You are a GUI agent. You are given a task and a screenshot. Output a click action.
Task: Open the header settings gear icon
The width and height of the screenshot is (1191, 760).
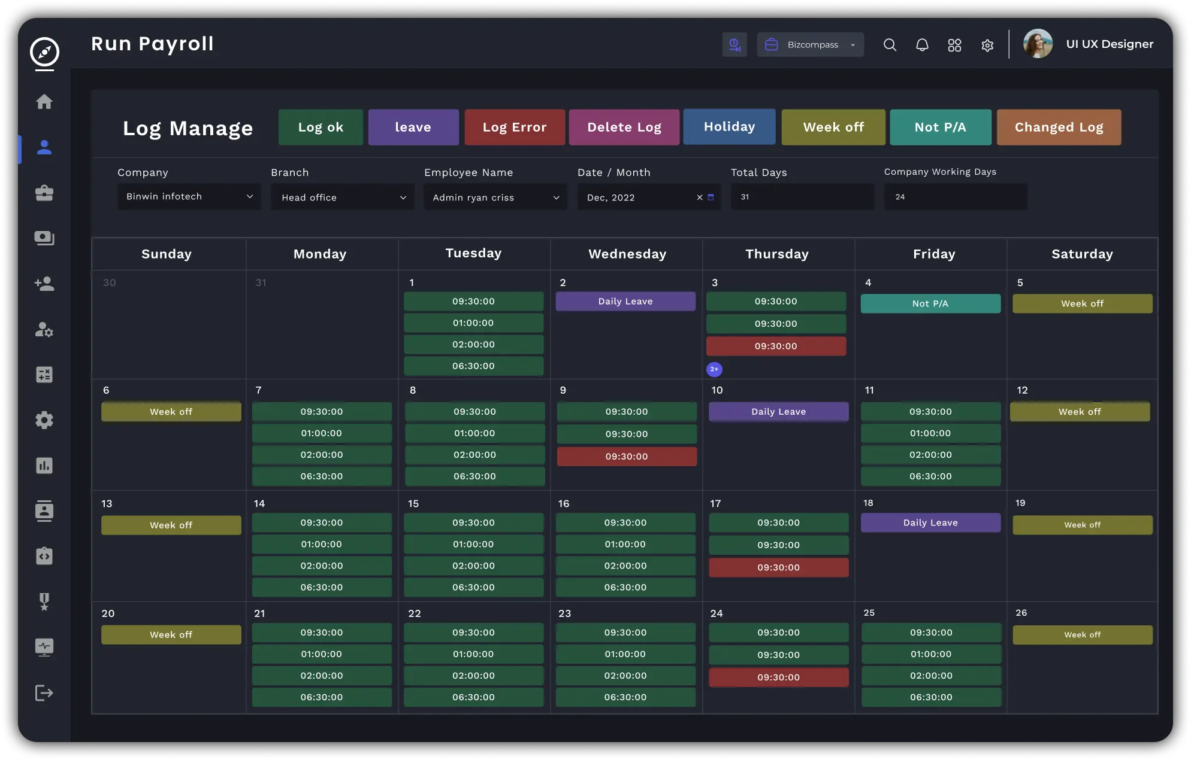pos(987,45)
